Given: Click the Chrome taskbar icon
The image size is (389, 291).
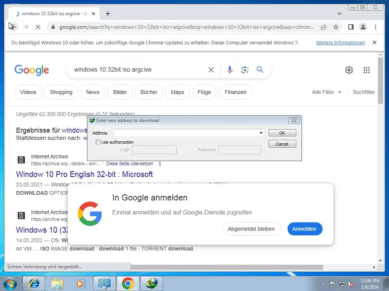Looking at the screenshot, I should point(128,283).
